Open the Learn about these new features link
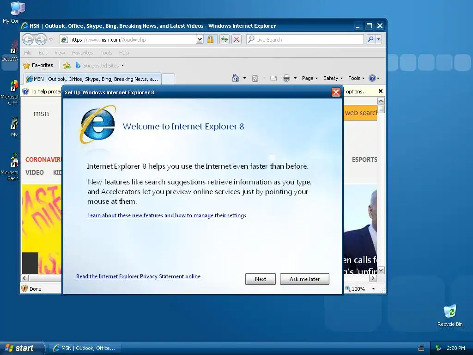The height and width of the screenshot is (355, 473). tap(166, 215)
